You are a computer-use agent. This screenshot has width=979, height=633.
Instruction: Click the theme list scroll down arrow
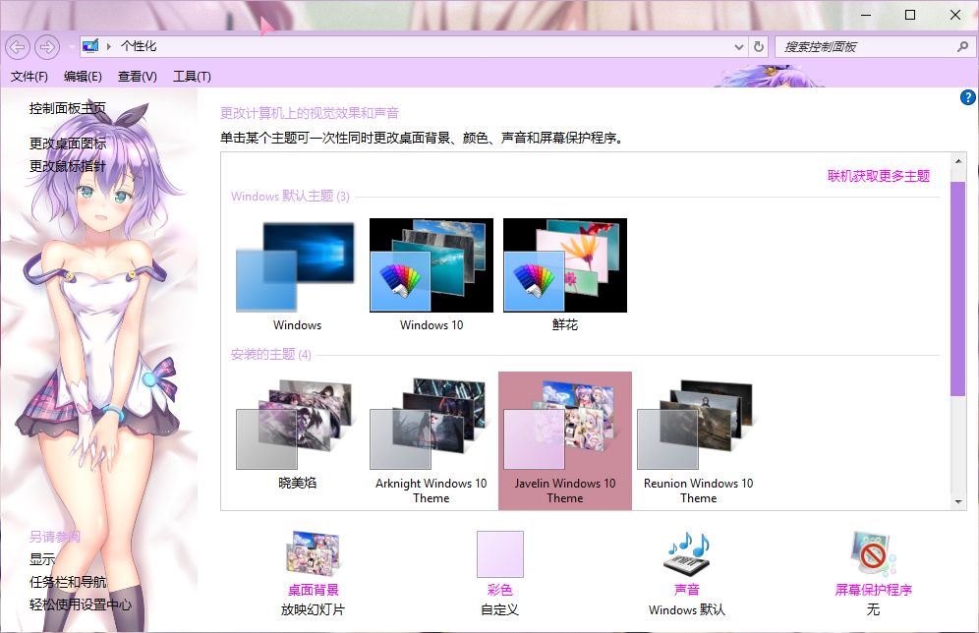click(x=957, y=501)
